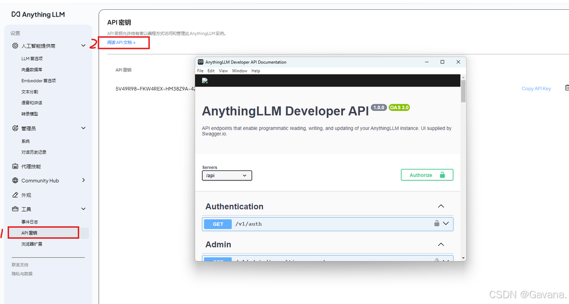Click the scrollbar up arrow in Documentation window
The image size is (569, 304).
pos(463,77)
